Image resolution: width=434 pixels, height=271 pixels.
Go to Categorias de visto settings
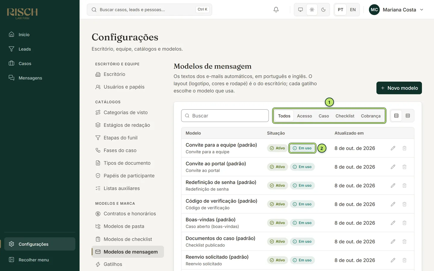click(x=128, y=112)
